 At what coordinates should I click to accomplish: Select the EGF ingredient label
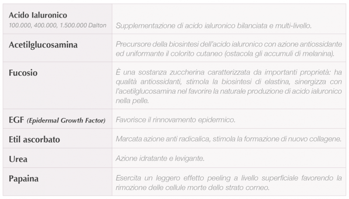pos(16,120)
